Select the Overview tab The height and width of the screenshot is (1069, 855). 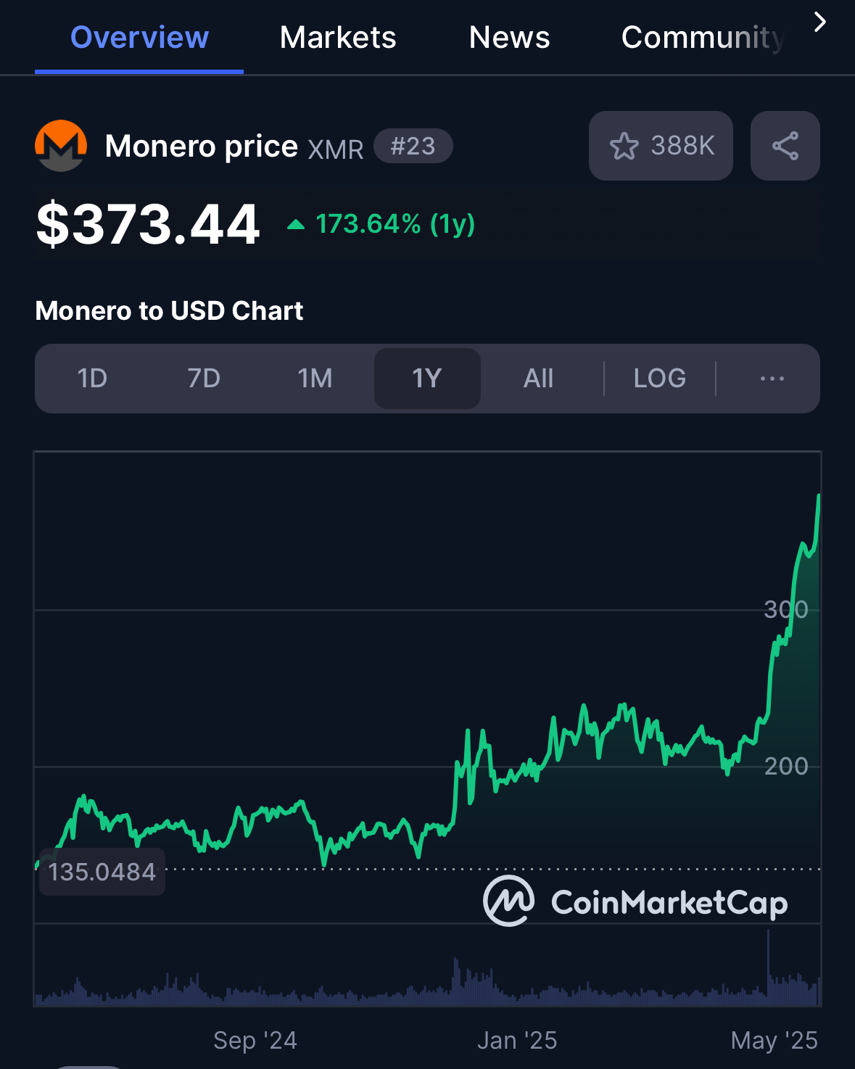coord(139,37)
